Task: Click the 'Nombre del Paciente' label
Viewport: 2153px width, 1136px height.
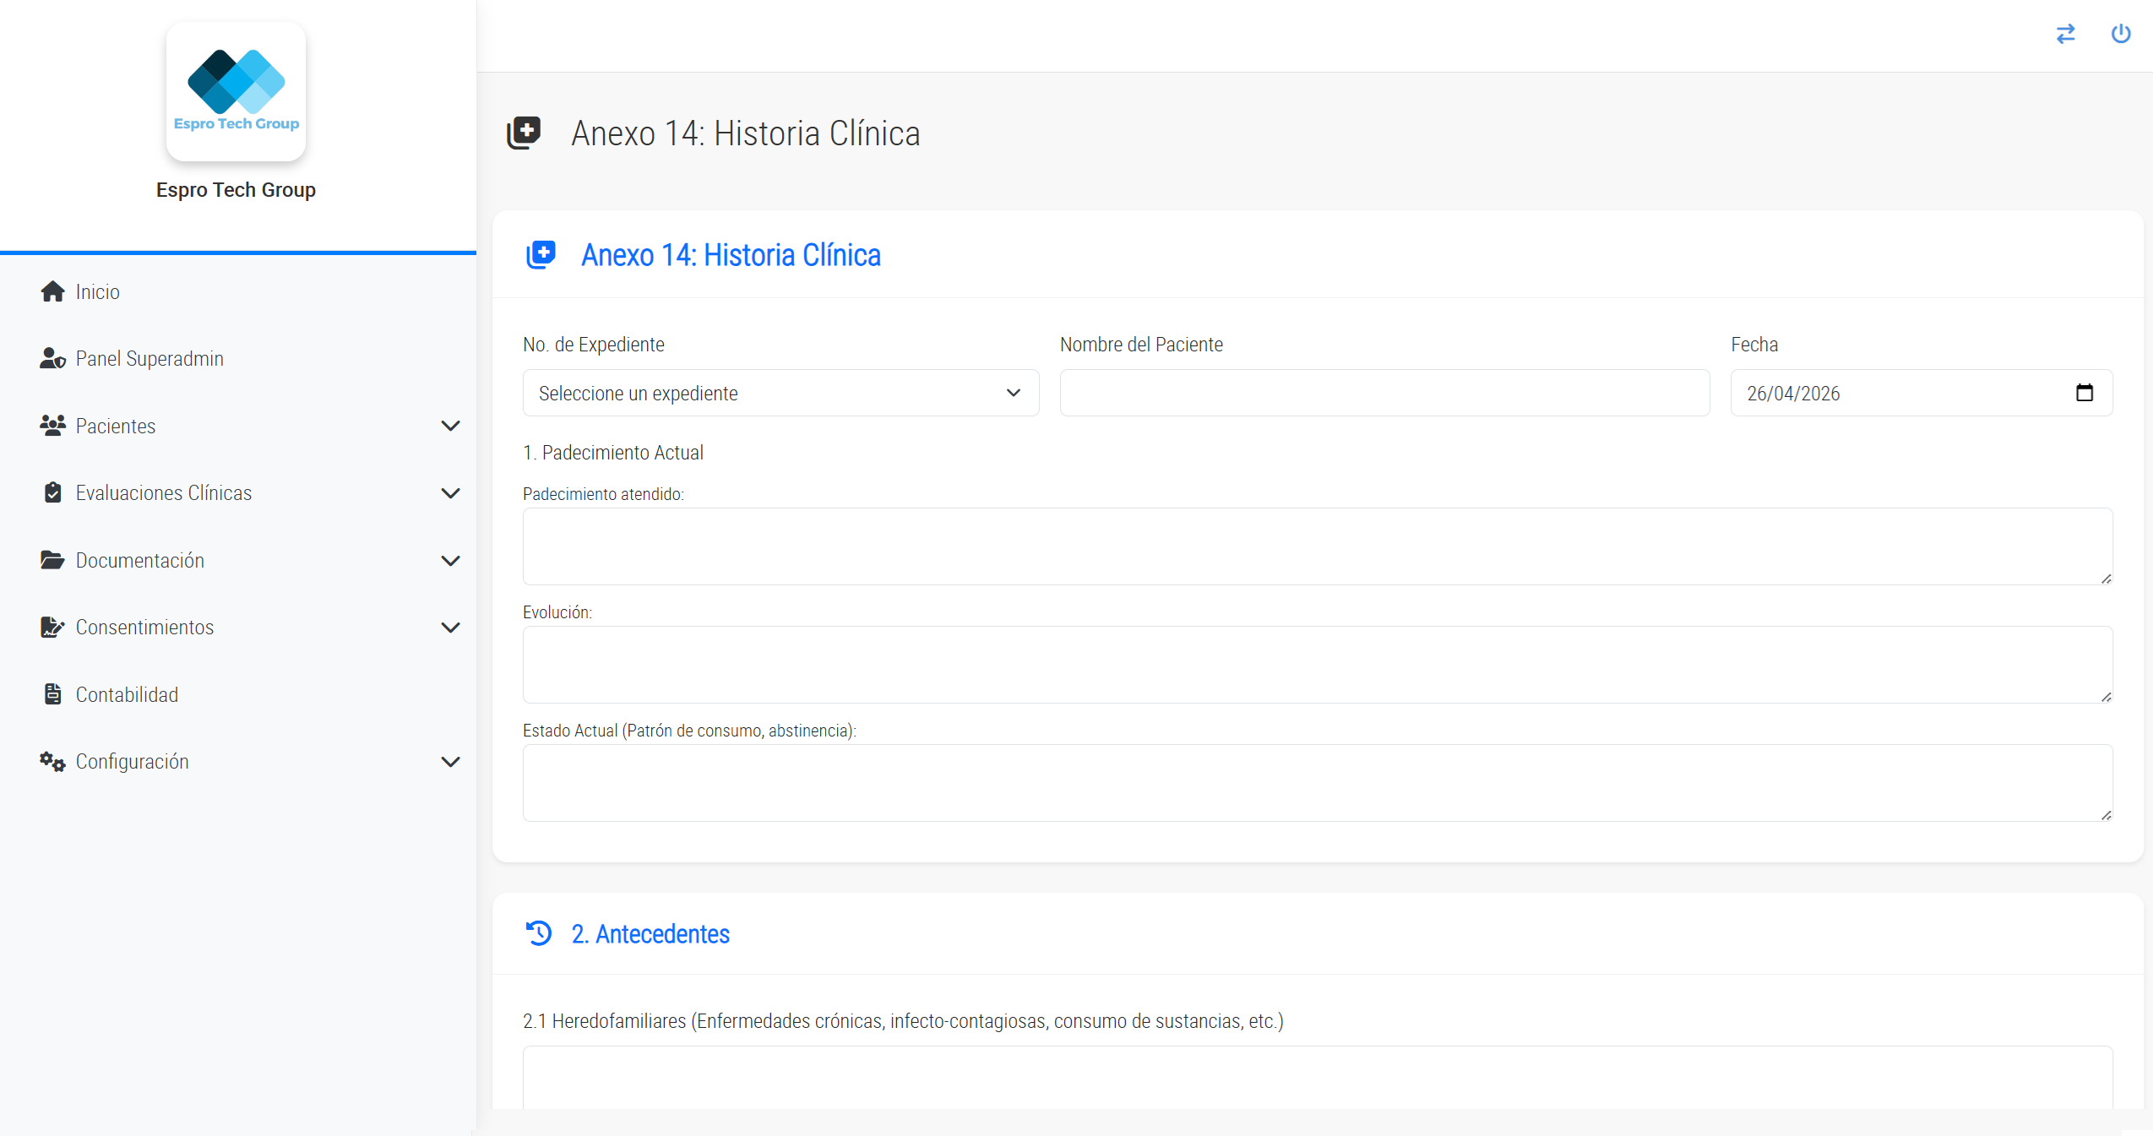Action: coord(1141,345)
